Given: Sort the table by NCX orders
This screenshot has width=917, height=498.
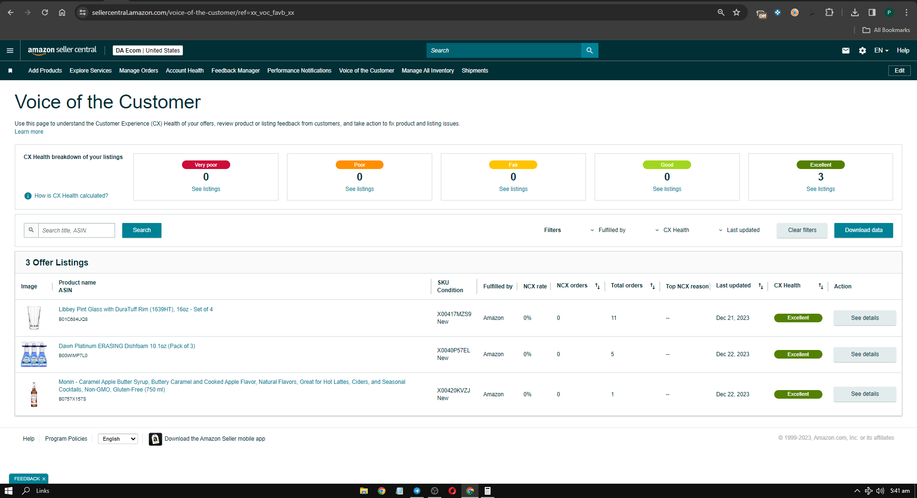Looking at the screenshot, I should 597,286.
